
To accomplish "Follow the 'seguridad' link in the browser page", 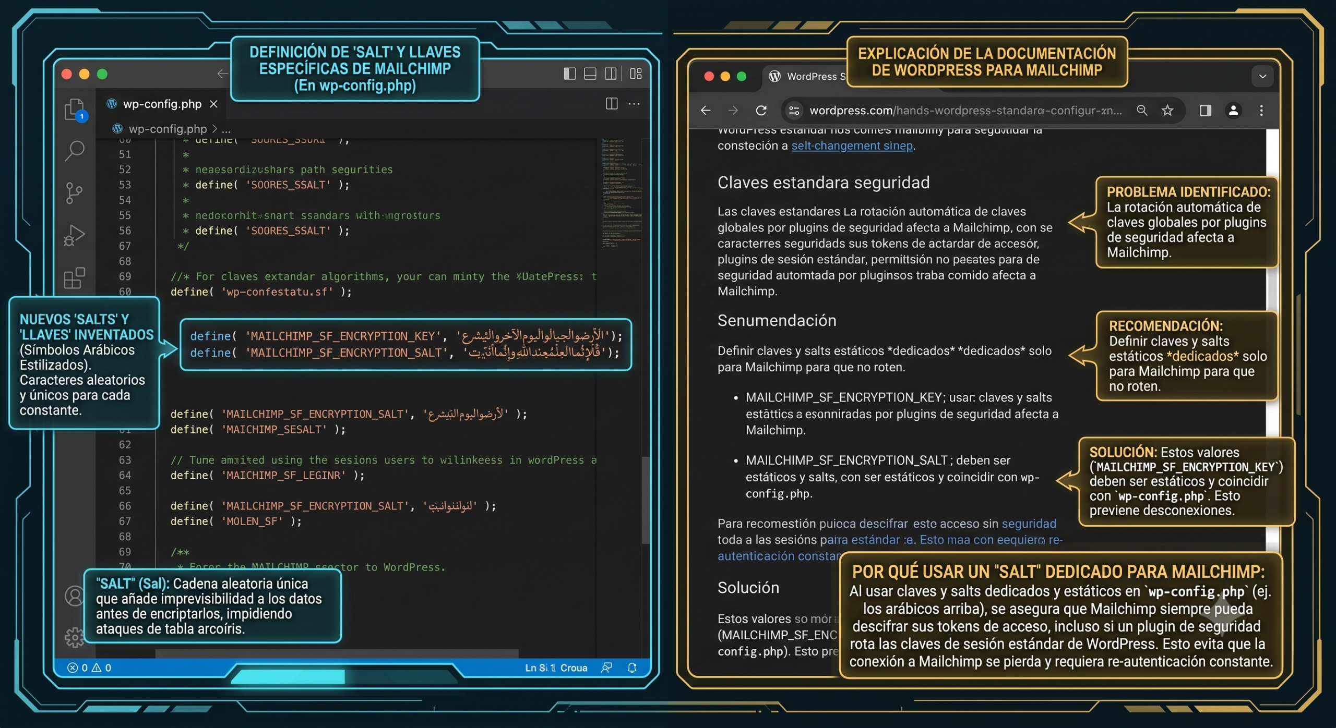I will tap(1029, 523).
